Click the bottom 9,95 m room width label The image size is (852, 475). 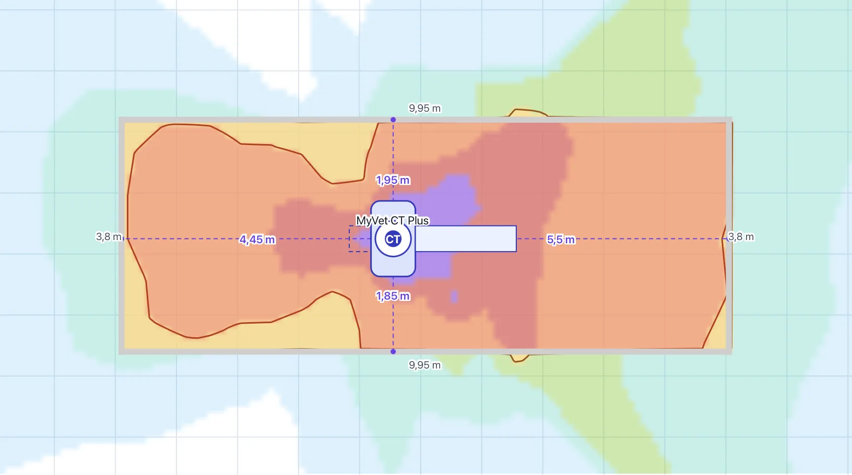pyautogui.click(x=424, y=365)
